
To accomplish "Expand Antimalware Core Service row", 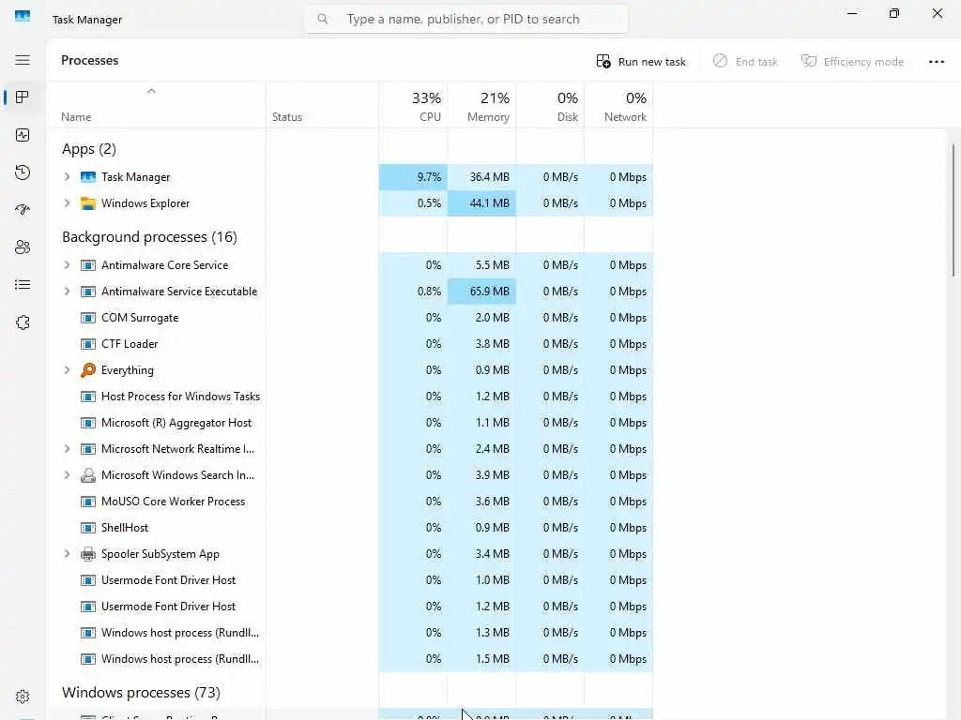I will (67, 265).
